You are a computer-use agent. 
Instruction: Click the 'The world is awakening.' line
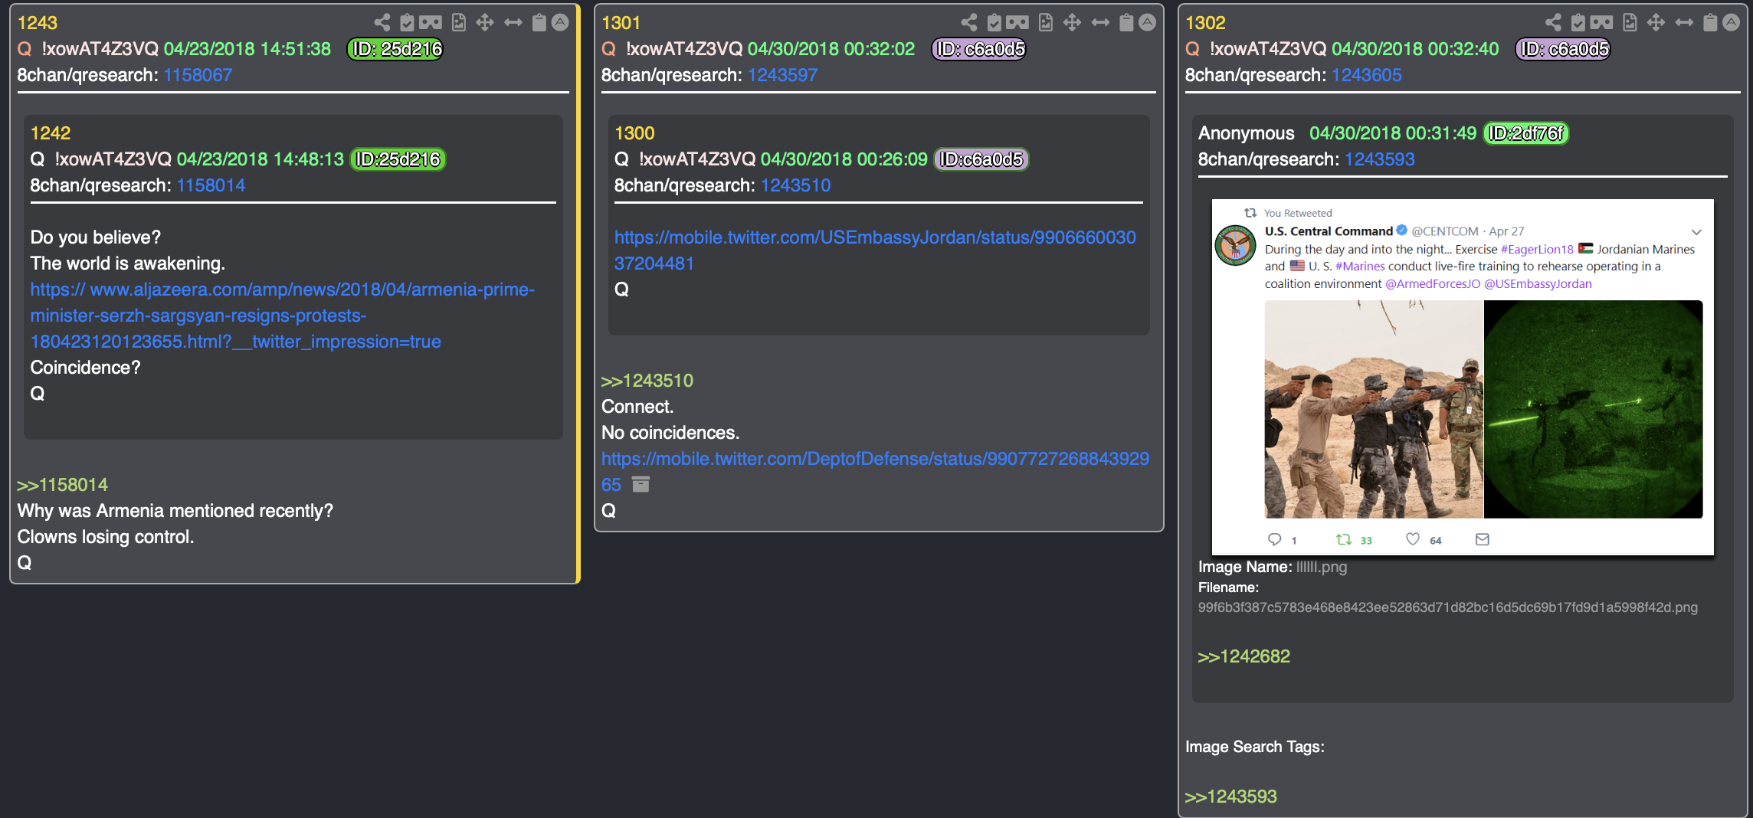[127, 263]
